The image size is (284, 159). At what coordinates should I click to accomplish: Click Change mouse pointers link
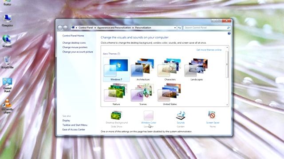pyautogui.click(x=75, y=47)
